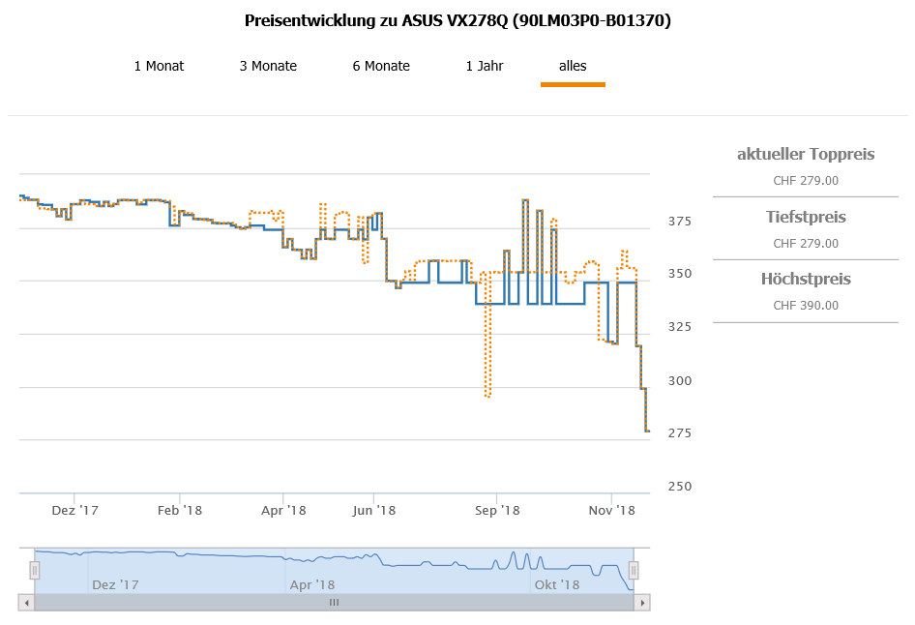Choose the 1 Jahr range tab

click(x=485, y=66)
